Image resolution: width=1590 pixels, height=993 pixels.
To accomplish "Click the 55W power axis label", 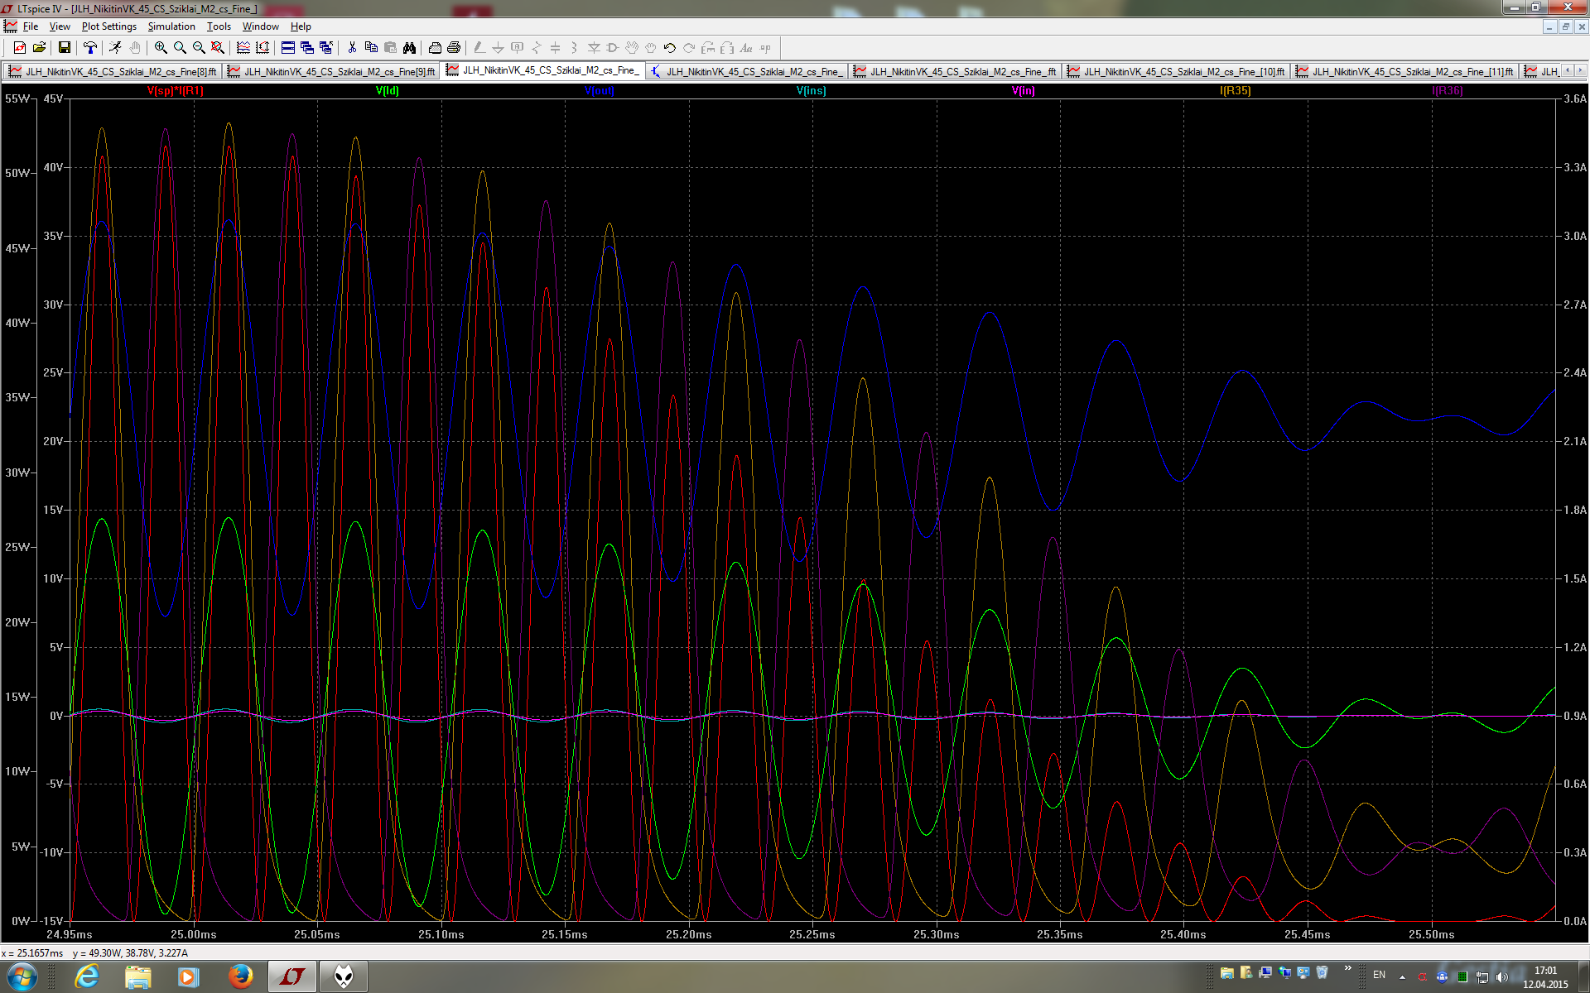I will (17, 98).
